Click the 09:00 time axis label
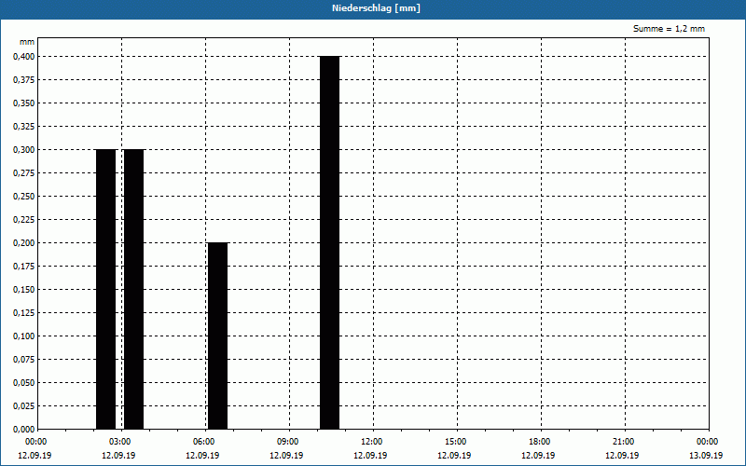Image resolution: width=746 pixels, height=466 pixels. [x=288, y=442]
